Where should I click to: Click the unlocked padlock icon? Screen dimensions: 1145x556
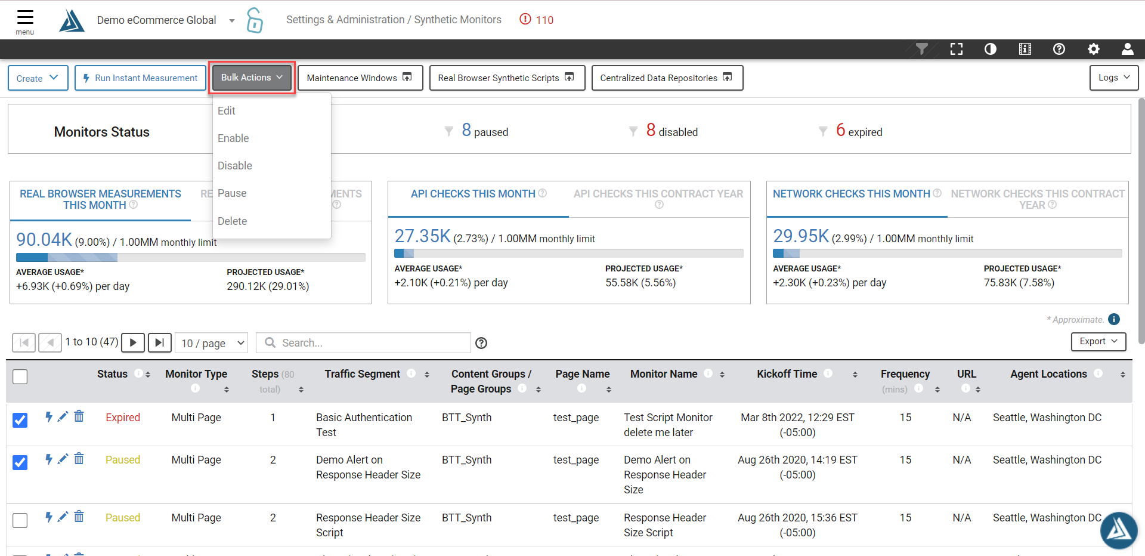pyautogui.click(x=255, y=20)
